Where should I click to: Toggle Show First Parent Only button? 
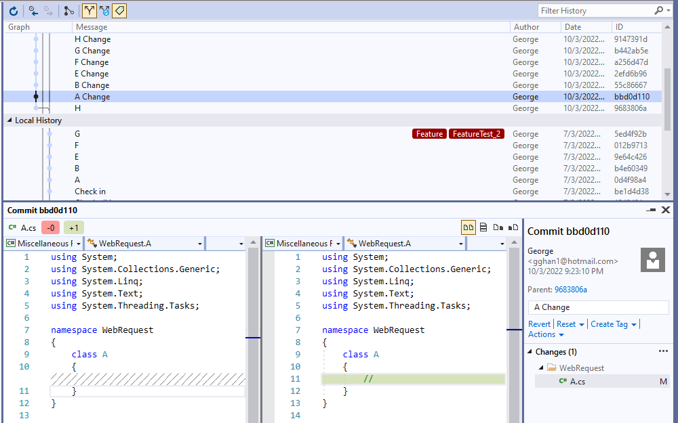89,11
